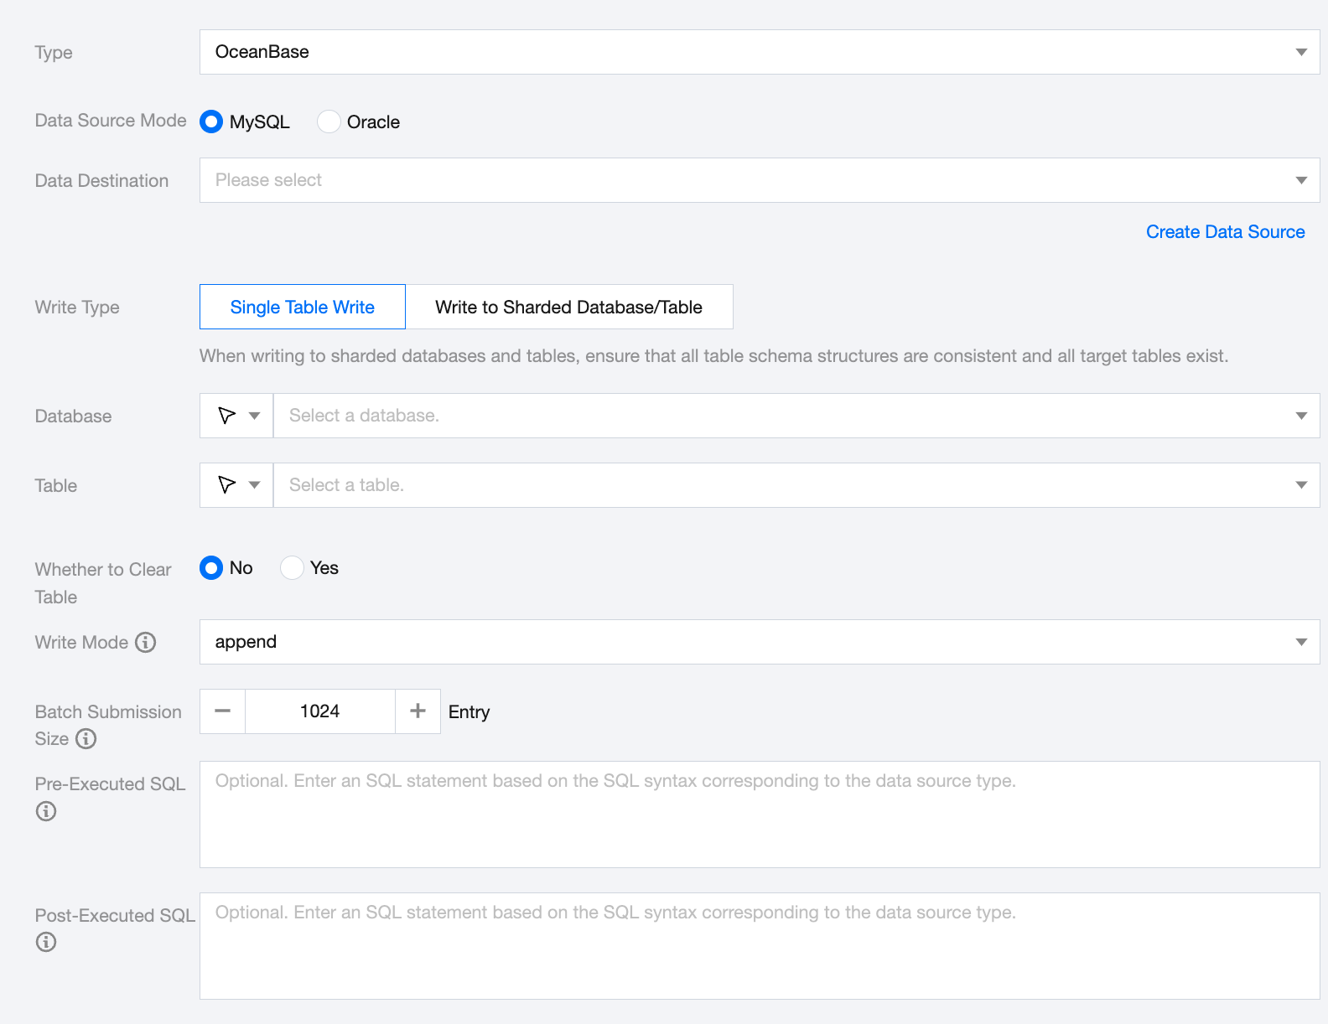Screen dimensions: 1328x1024
Task: Click the Write Mode info icon
Action: click(146, 643)
